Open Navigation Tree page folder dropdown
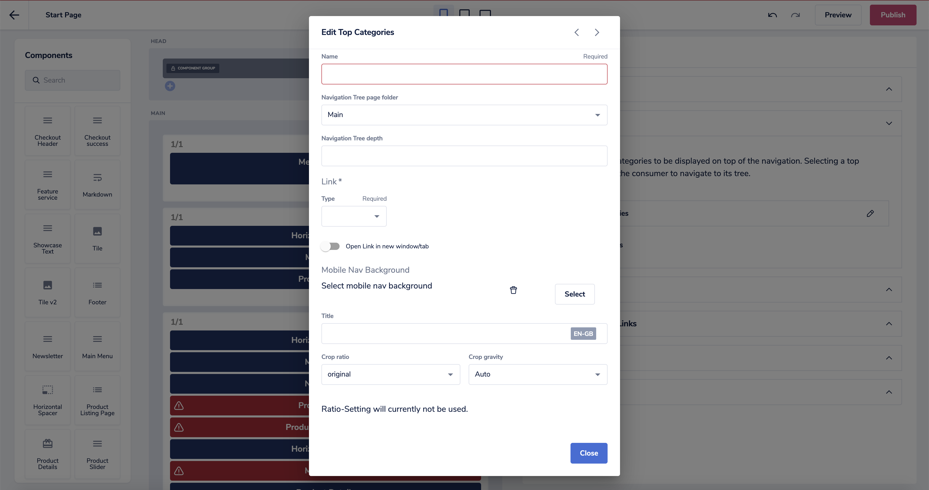929x490 pixels. tap(464, 115)
